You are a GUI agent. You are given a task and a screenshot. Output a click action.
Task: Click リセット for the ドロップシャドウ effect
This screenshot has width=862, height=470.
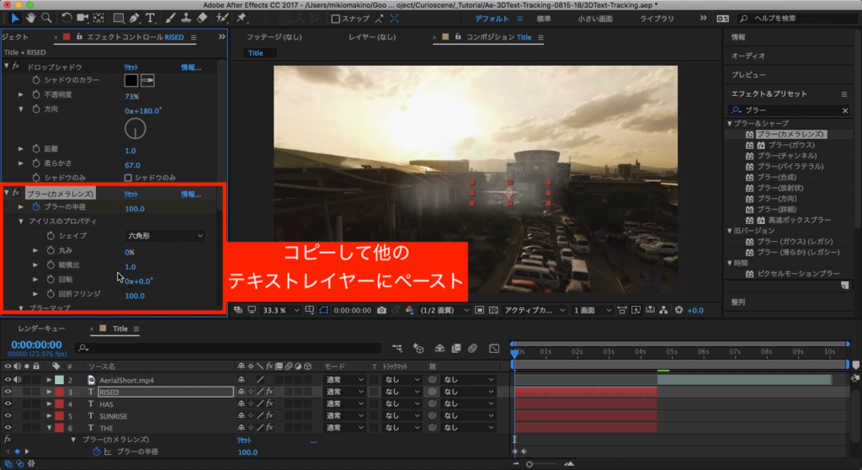tap(131, 67)
